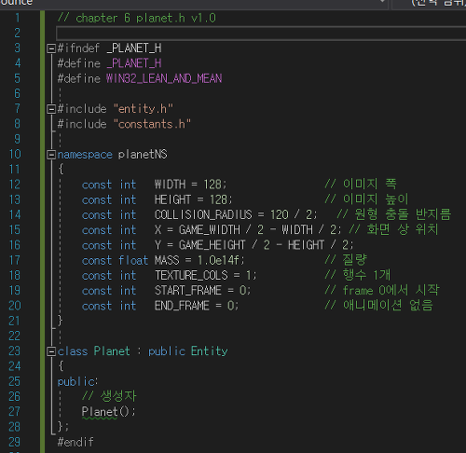The image size is (466, 453).
Task: Click the Planet() constructor declaration
Action: click(x=108, y=412)
